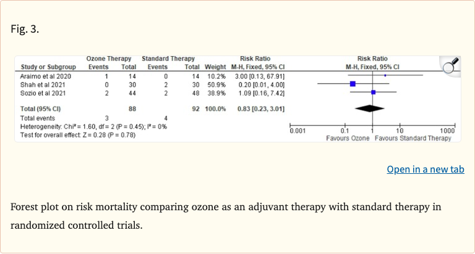
Task: Open figure in a new tab
Action: [x=425, y=169]
